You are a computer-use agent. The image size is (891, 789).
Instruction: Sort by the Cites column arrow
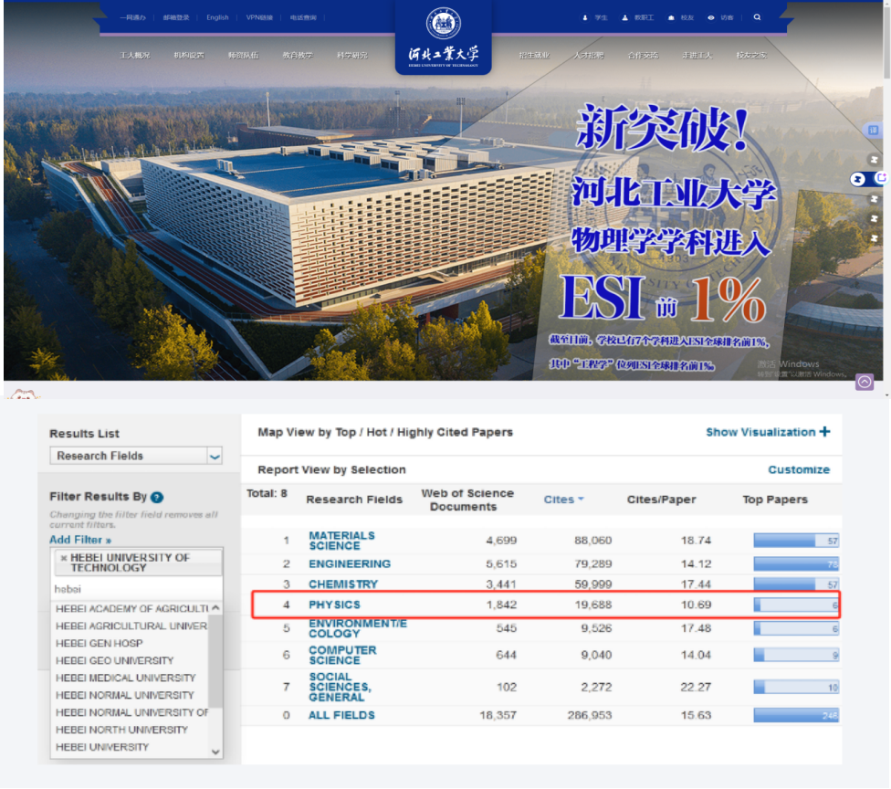pyautogui.click(x=580, y=500)
